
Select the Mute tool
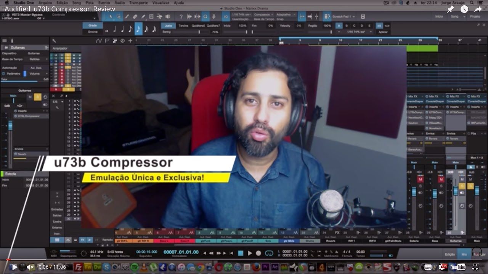pyautogui.click(x=151, y=17)
